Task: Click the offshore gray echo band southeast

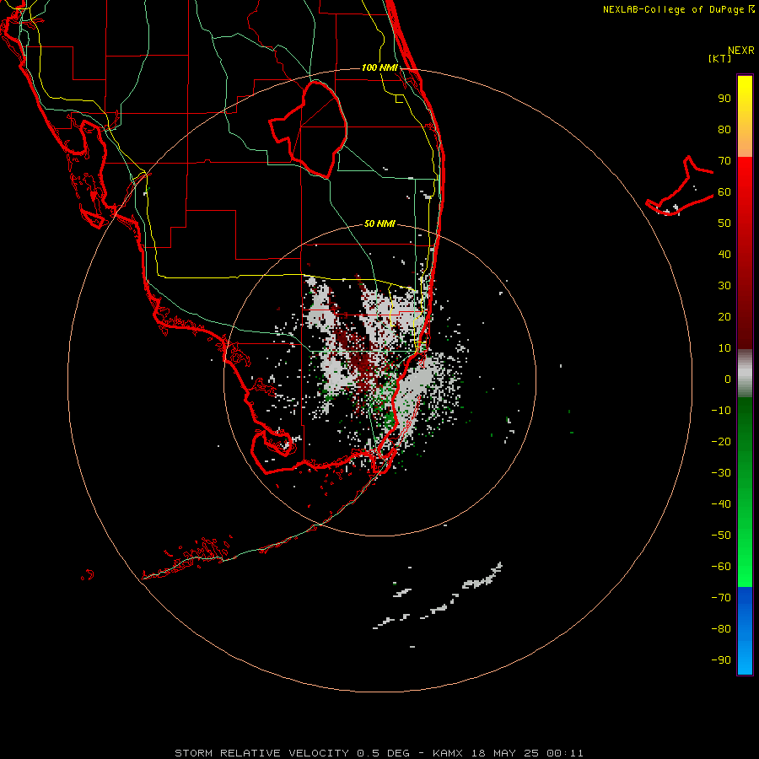Action: [x=438, y=596]
